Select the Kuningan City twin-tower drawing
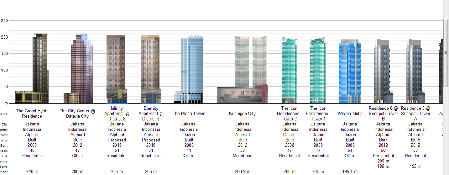This screenshot has width=449, height=175. point(242,70)
